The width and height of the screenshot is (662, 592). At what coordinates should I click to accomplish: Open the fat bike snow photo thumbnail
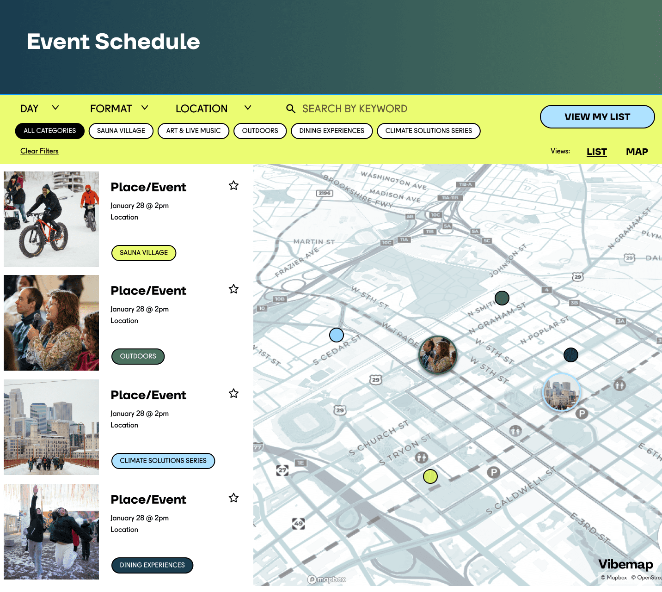51,220
